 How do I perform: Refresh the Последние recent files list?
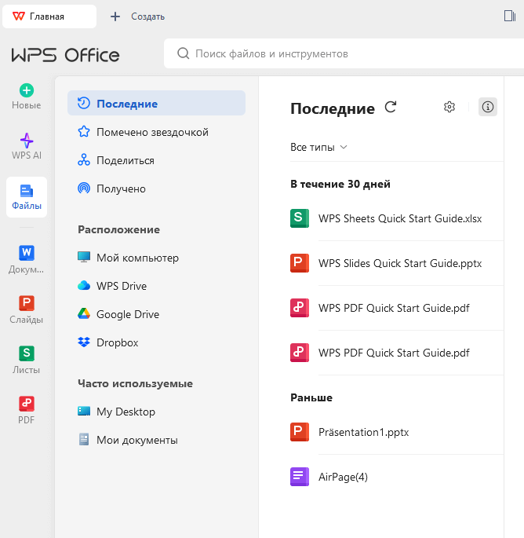point(391,107)
